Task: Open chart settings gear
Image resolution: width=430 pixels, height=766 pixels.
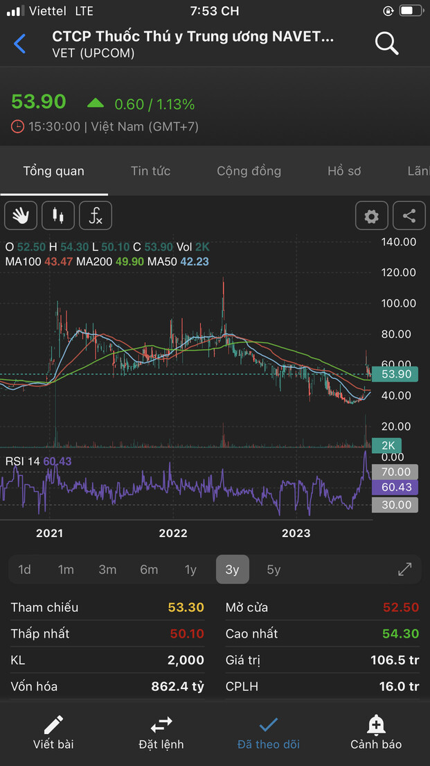Action: [x=372, y=216]
